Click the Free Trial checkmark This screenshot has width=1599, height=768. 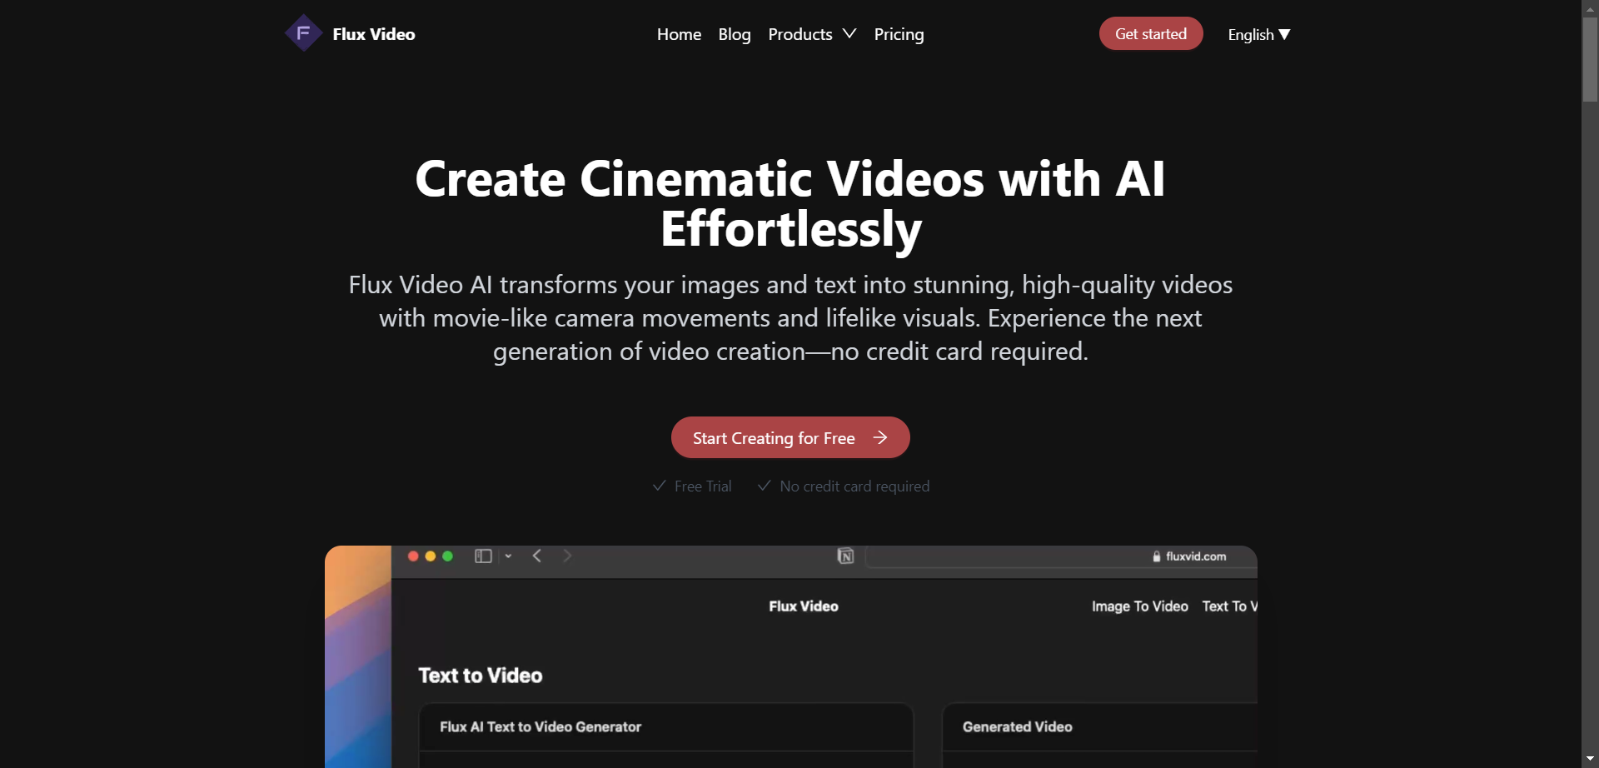coord(660,486)
